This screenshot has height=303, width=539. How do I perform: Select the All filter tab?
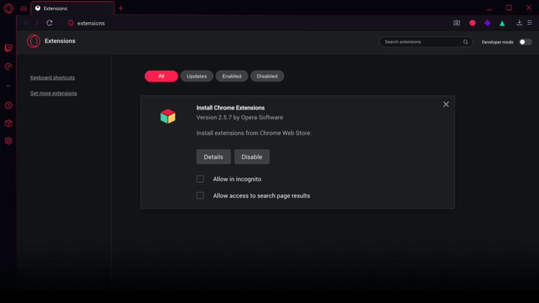(161, 76)
